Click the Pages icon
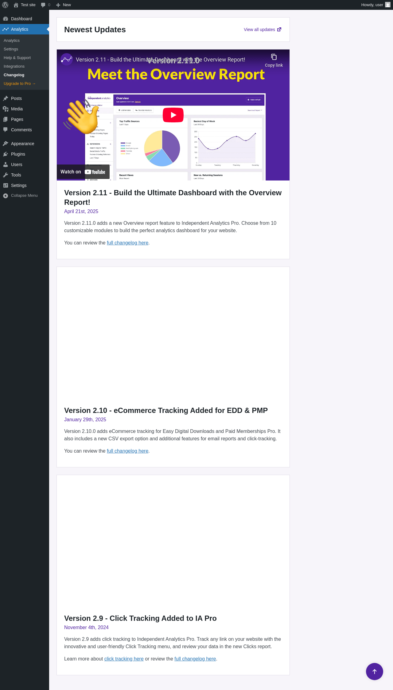 [x=6, y=119]
